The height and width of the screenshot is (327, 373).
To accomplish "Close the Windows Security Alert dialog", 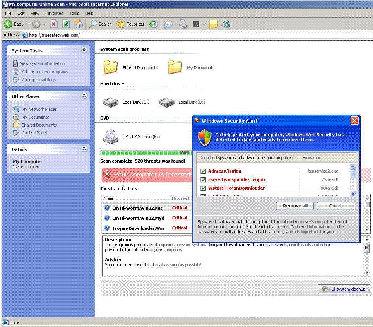I will (354, 121).
